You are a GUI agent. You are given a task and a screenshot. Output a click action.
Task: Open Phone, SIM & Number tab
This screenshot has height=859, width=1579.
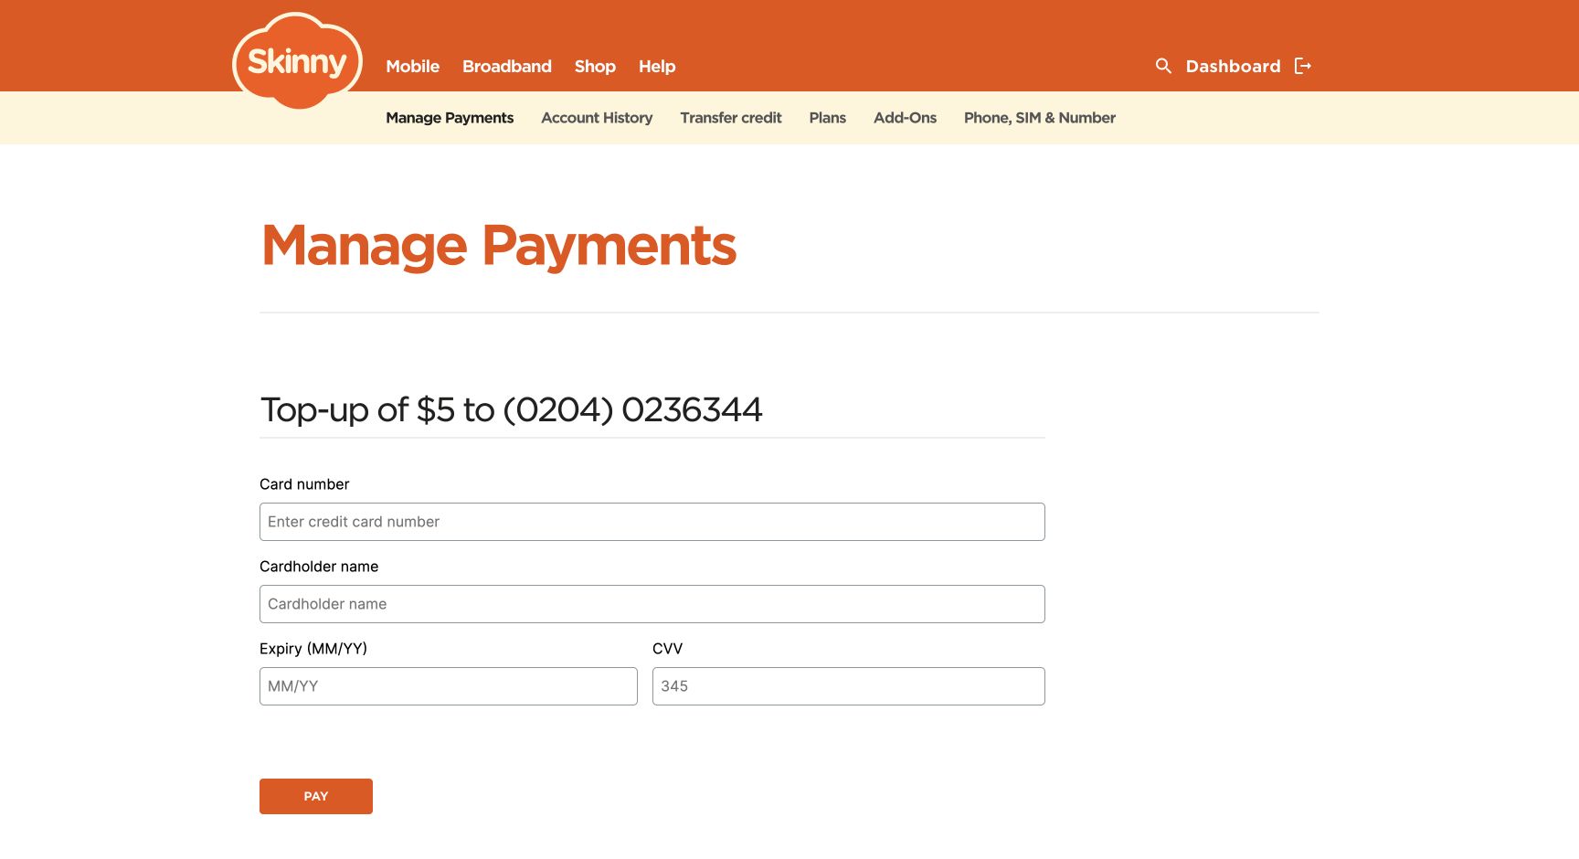(x=1040, y=118)
